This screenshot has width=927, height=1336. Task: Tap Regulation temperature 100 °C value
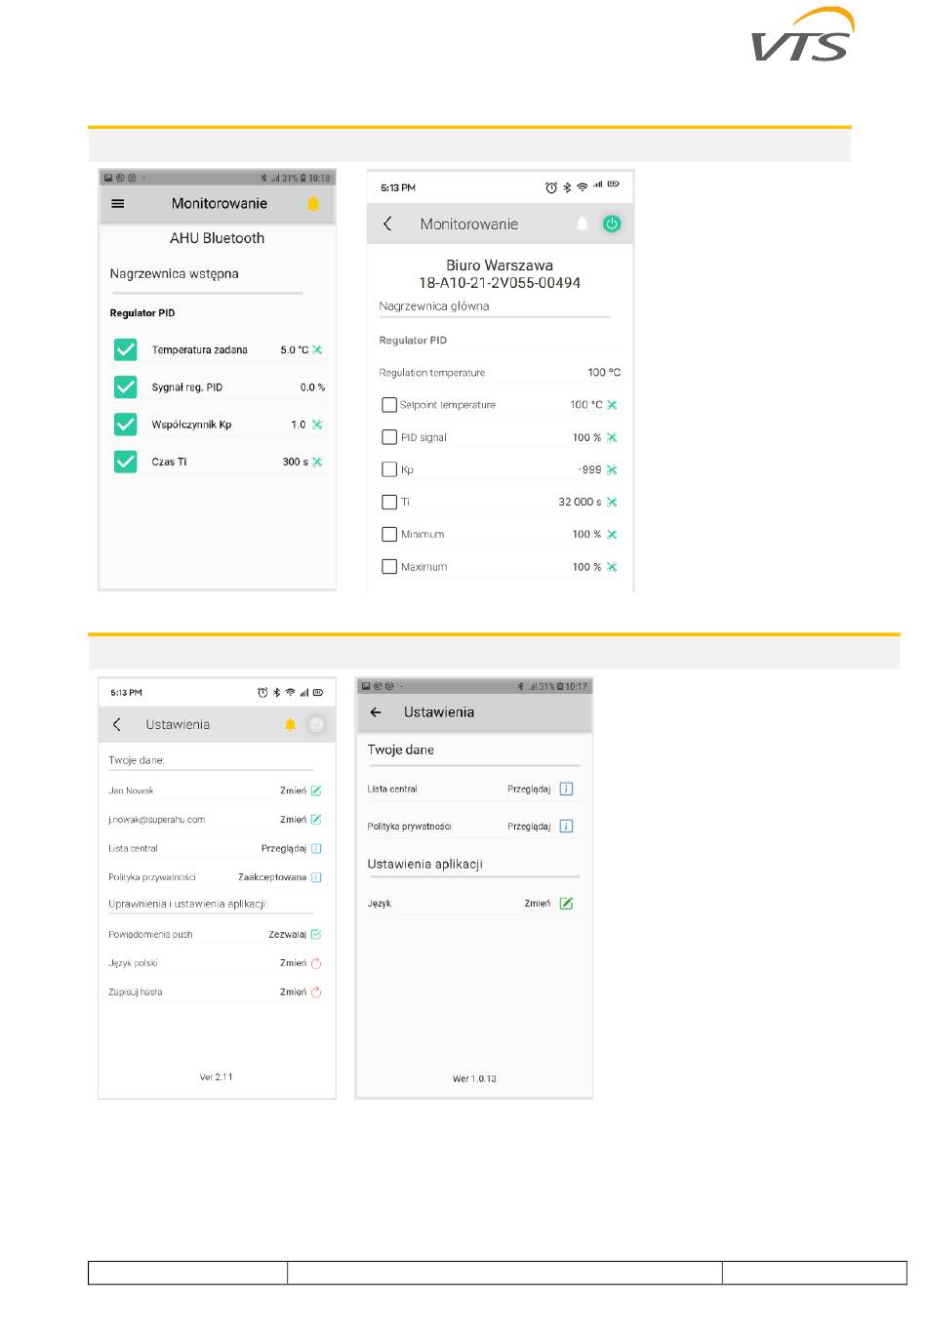(x=604, y=373)
